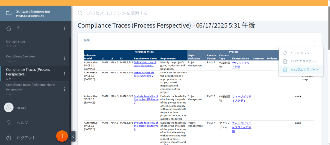Image resolution: width=330 pixels, height=145 pixels.
Task: Open options menu for Compliance Traces (Process Perspective)
Action: pyautogui.click(x=64, y=74)
